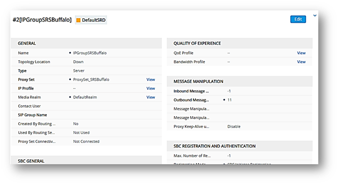The width and height of the screenshot is (339, 185).
Task: Click the SIP Group Name label
Action: pos(33,115)
